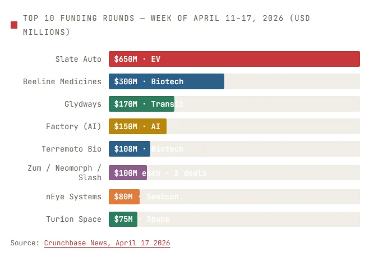This screenshot has height=256, width=369.
Task: Click the Factory (AI) row label
Action: pos(73,126)
